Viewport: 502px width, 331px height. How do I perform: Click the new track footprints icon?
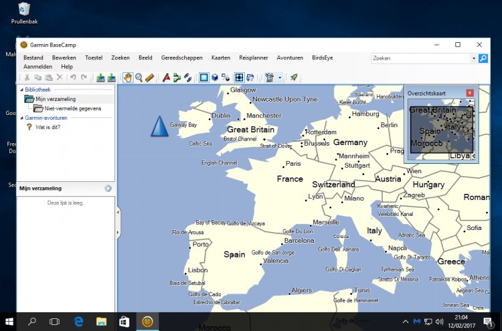[x=187, y=78]
